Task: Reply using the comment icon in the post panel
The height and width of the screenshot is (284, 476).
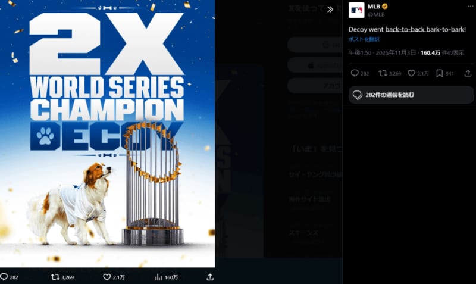Action: 355,73
